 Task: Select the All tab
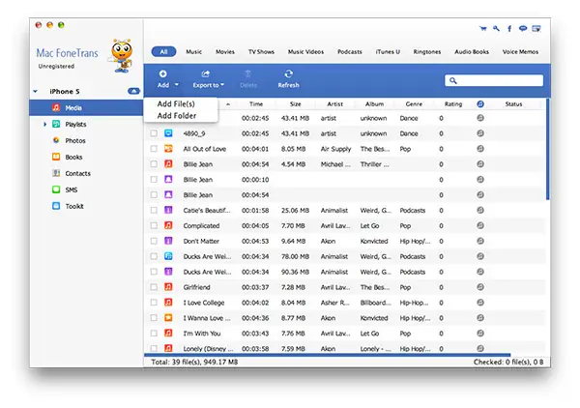tap(163, 52)
